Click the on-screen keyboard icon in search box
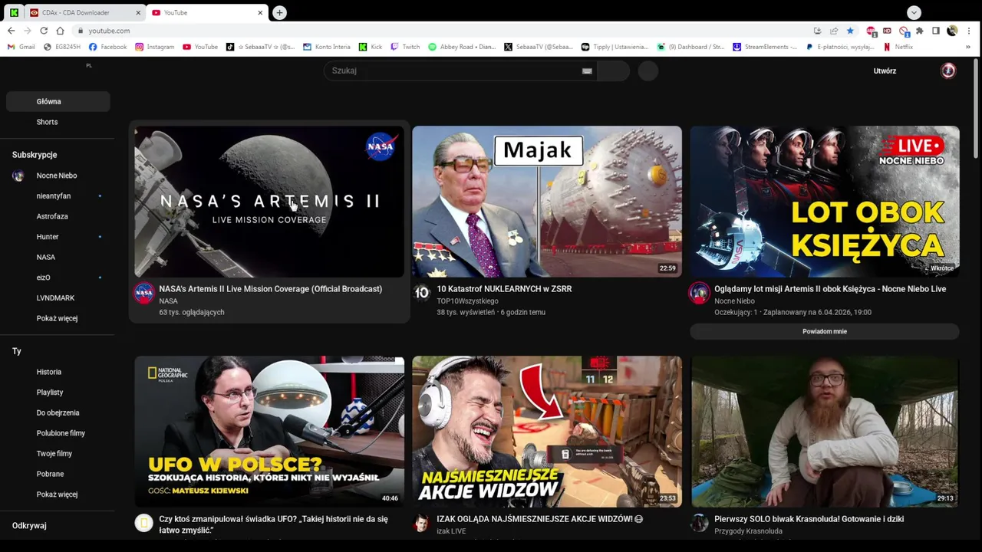 click(x=587, y=71)
